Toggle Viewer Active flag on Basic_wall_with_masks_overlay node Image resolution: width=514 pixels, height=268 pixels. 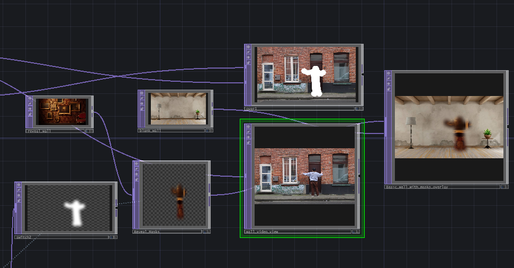tap(389, 74)
